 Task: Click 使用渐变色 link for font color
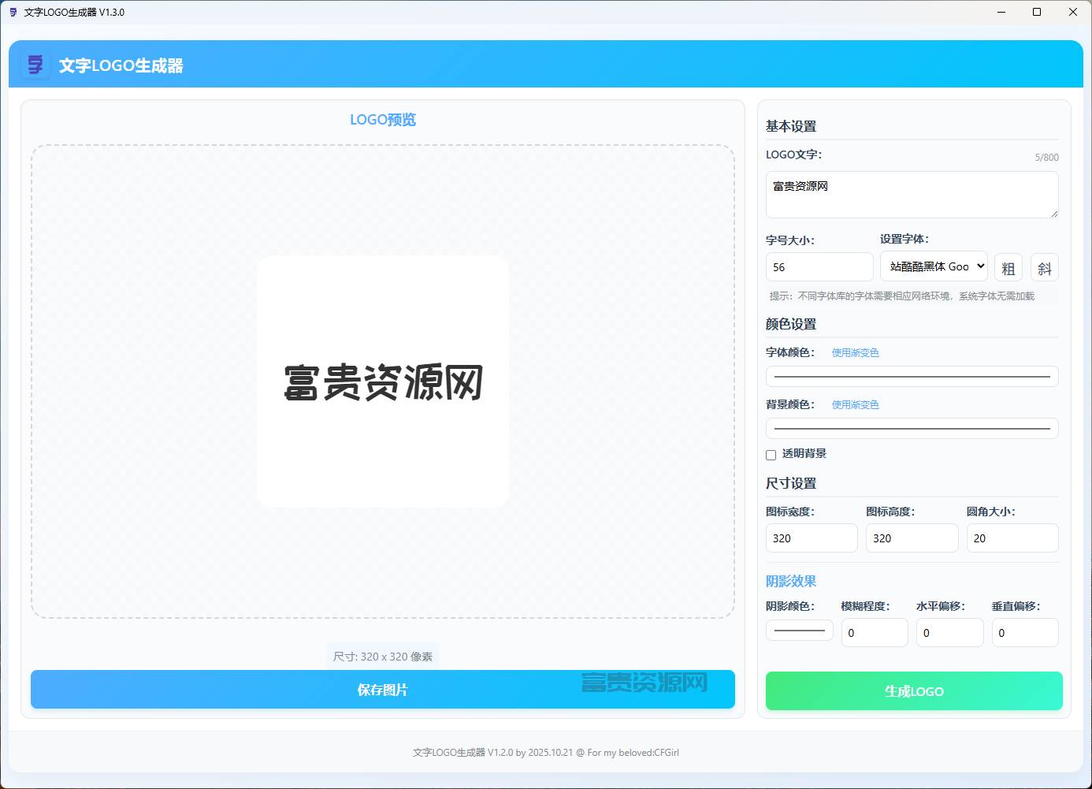[855, 352]
